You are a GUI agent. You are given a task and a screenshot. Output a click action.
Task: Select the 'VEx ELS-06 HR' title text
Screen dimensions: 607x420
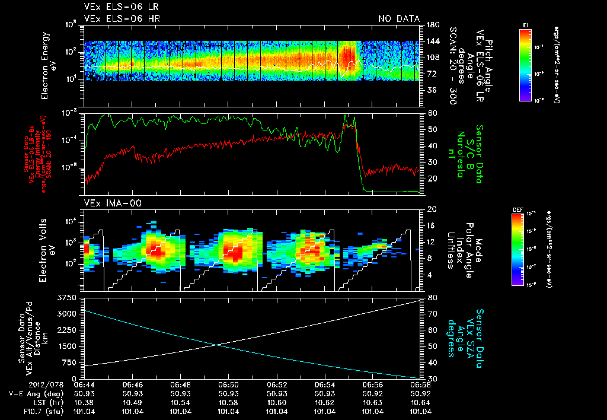(122, 18)
